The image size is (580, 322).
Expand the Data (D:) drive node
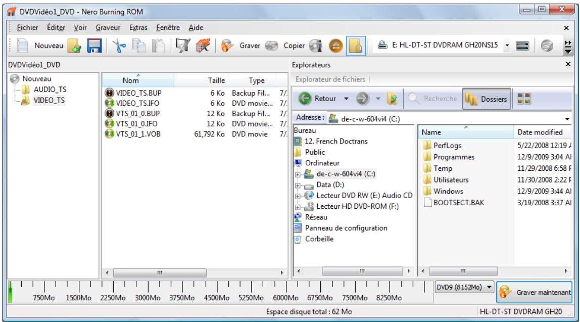tap(298, 186)
